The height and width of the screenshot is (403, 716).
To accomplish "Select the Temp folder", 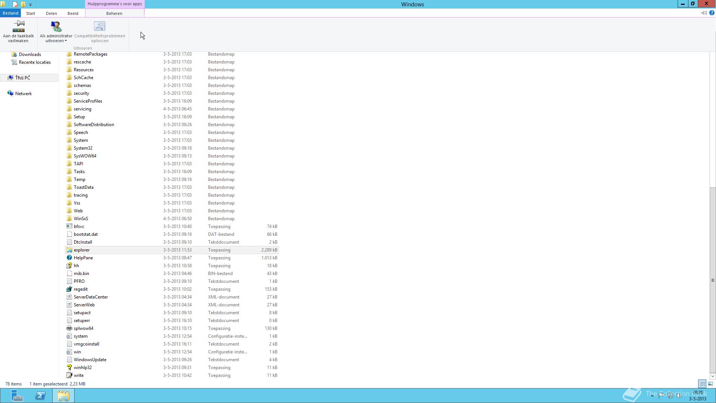I will 172,179.
